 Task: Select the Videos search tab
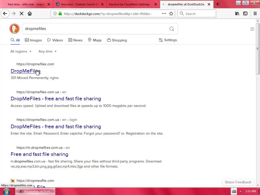click(x=55, y=40)
